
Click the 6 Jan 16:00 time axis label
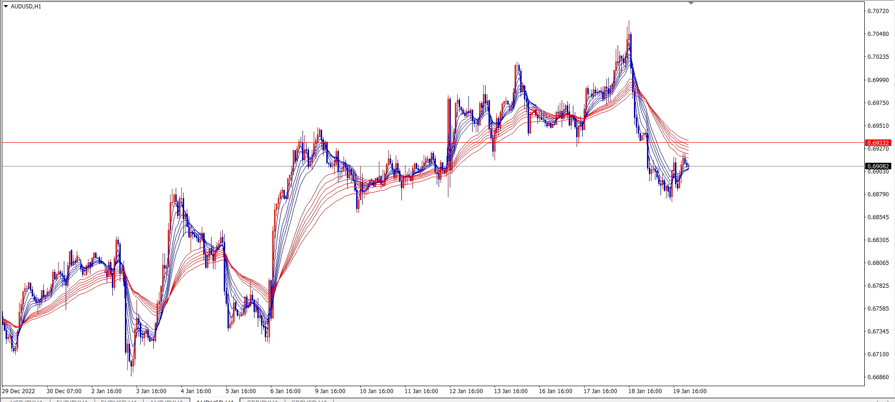coord(285,391)
